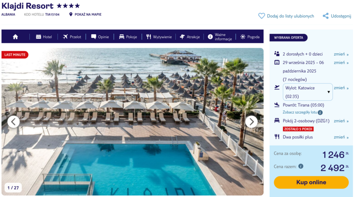355x197 pixels.
Task: Open info icon beside Cena razem
Action: pyautogui.click(x=301, y=166)
